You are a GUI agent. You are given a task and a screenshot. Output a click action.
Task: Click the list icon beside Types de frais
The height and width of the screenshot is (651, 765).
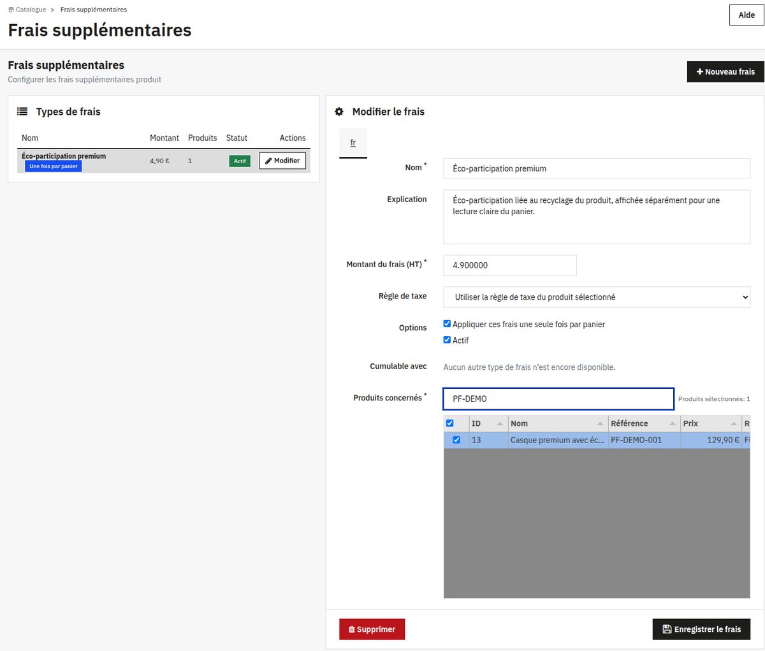tap(22, 112)
